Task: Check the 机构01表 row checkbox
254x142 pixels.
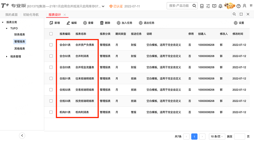Action: click(51, 112)
